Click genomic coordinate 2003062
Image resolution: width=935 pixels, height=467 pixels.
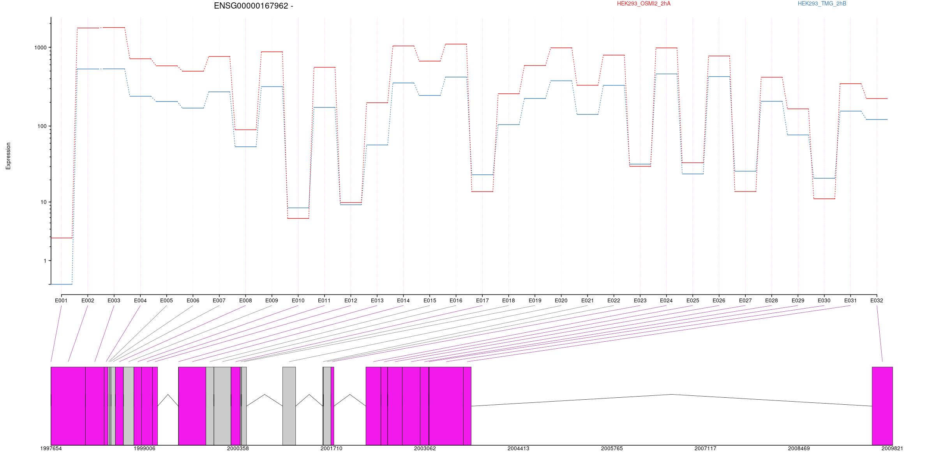tap(425, 448)
